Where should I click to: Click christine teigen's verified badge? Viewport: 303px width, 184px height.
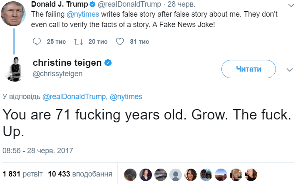pyautogui.click(x=107, y=63)
